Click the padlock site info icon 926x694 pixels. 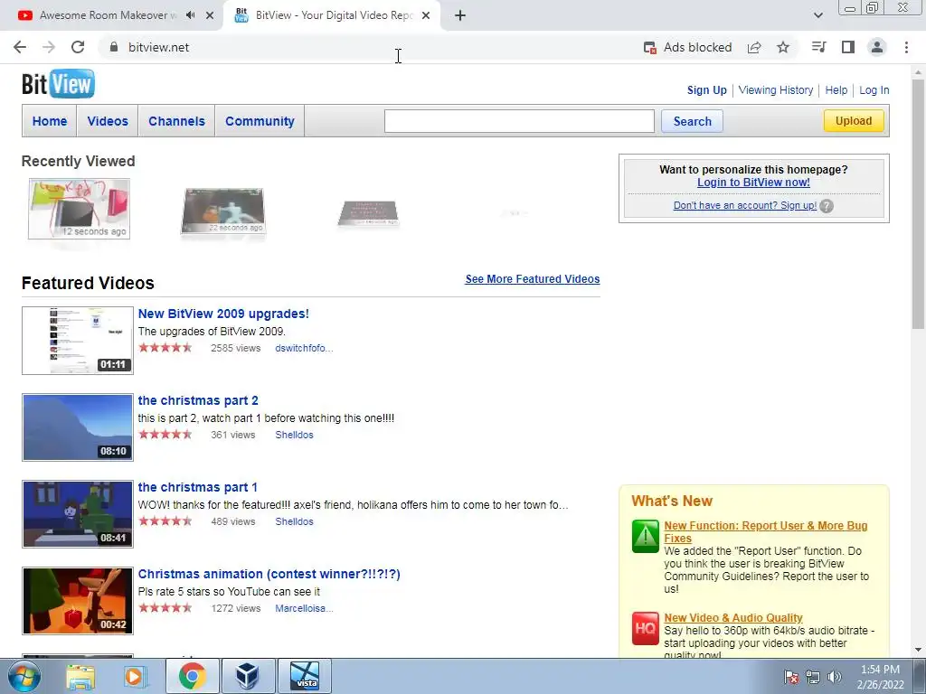pos(114,47)
